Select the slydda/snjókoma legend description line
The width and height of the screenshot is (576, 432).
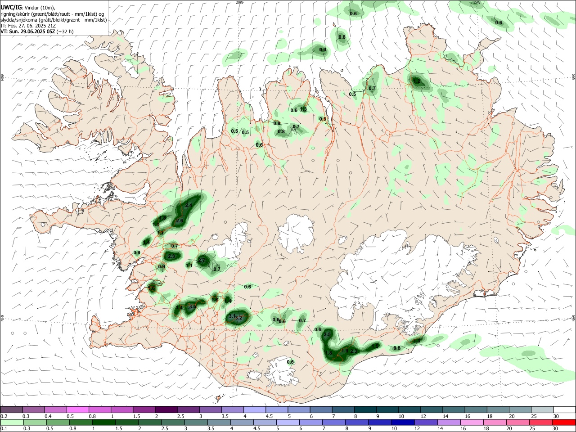point(54,20)
